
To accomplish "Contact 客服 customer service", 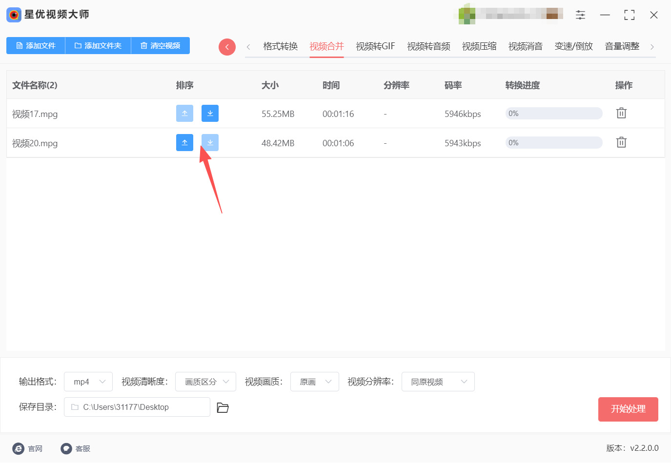I will [x=76, y=448].
